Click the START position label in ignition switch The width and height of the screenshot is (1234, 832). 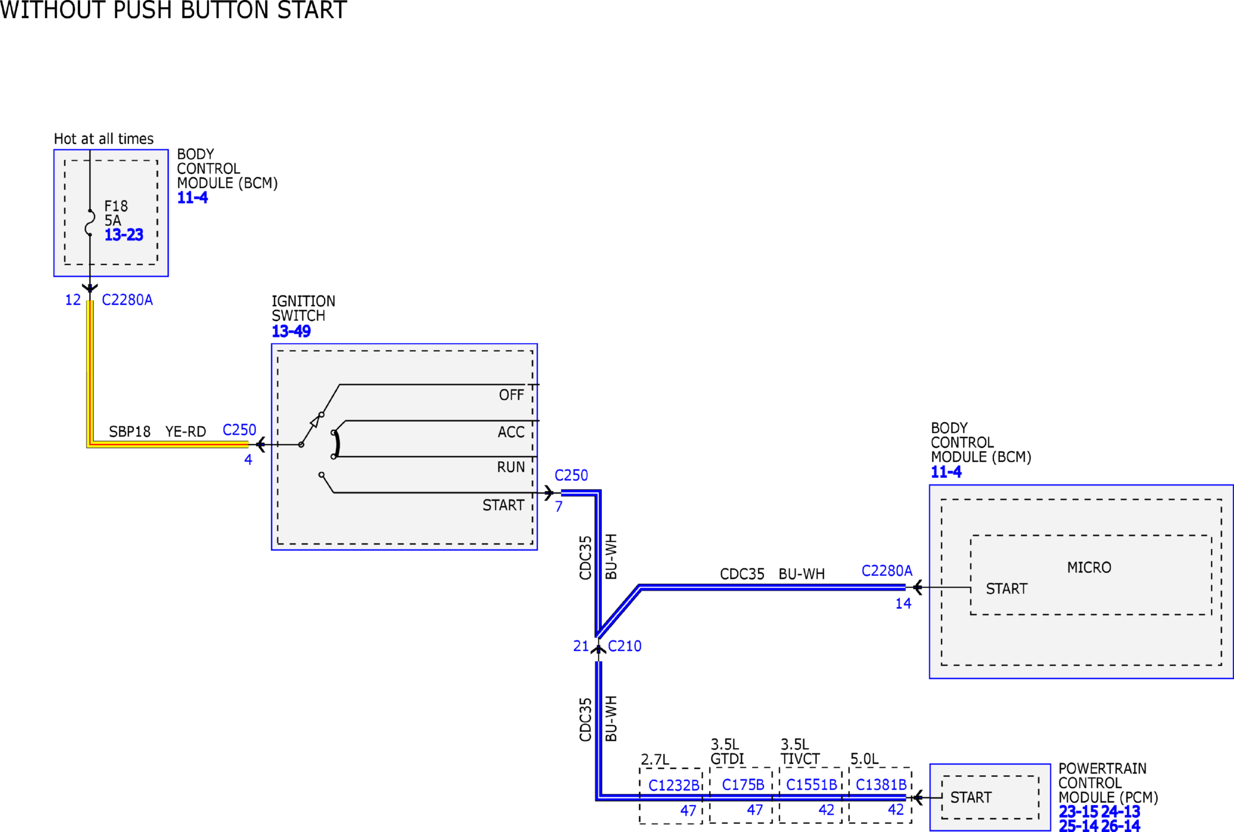pyautogui.click(x=503, y=505)
